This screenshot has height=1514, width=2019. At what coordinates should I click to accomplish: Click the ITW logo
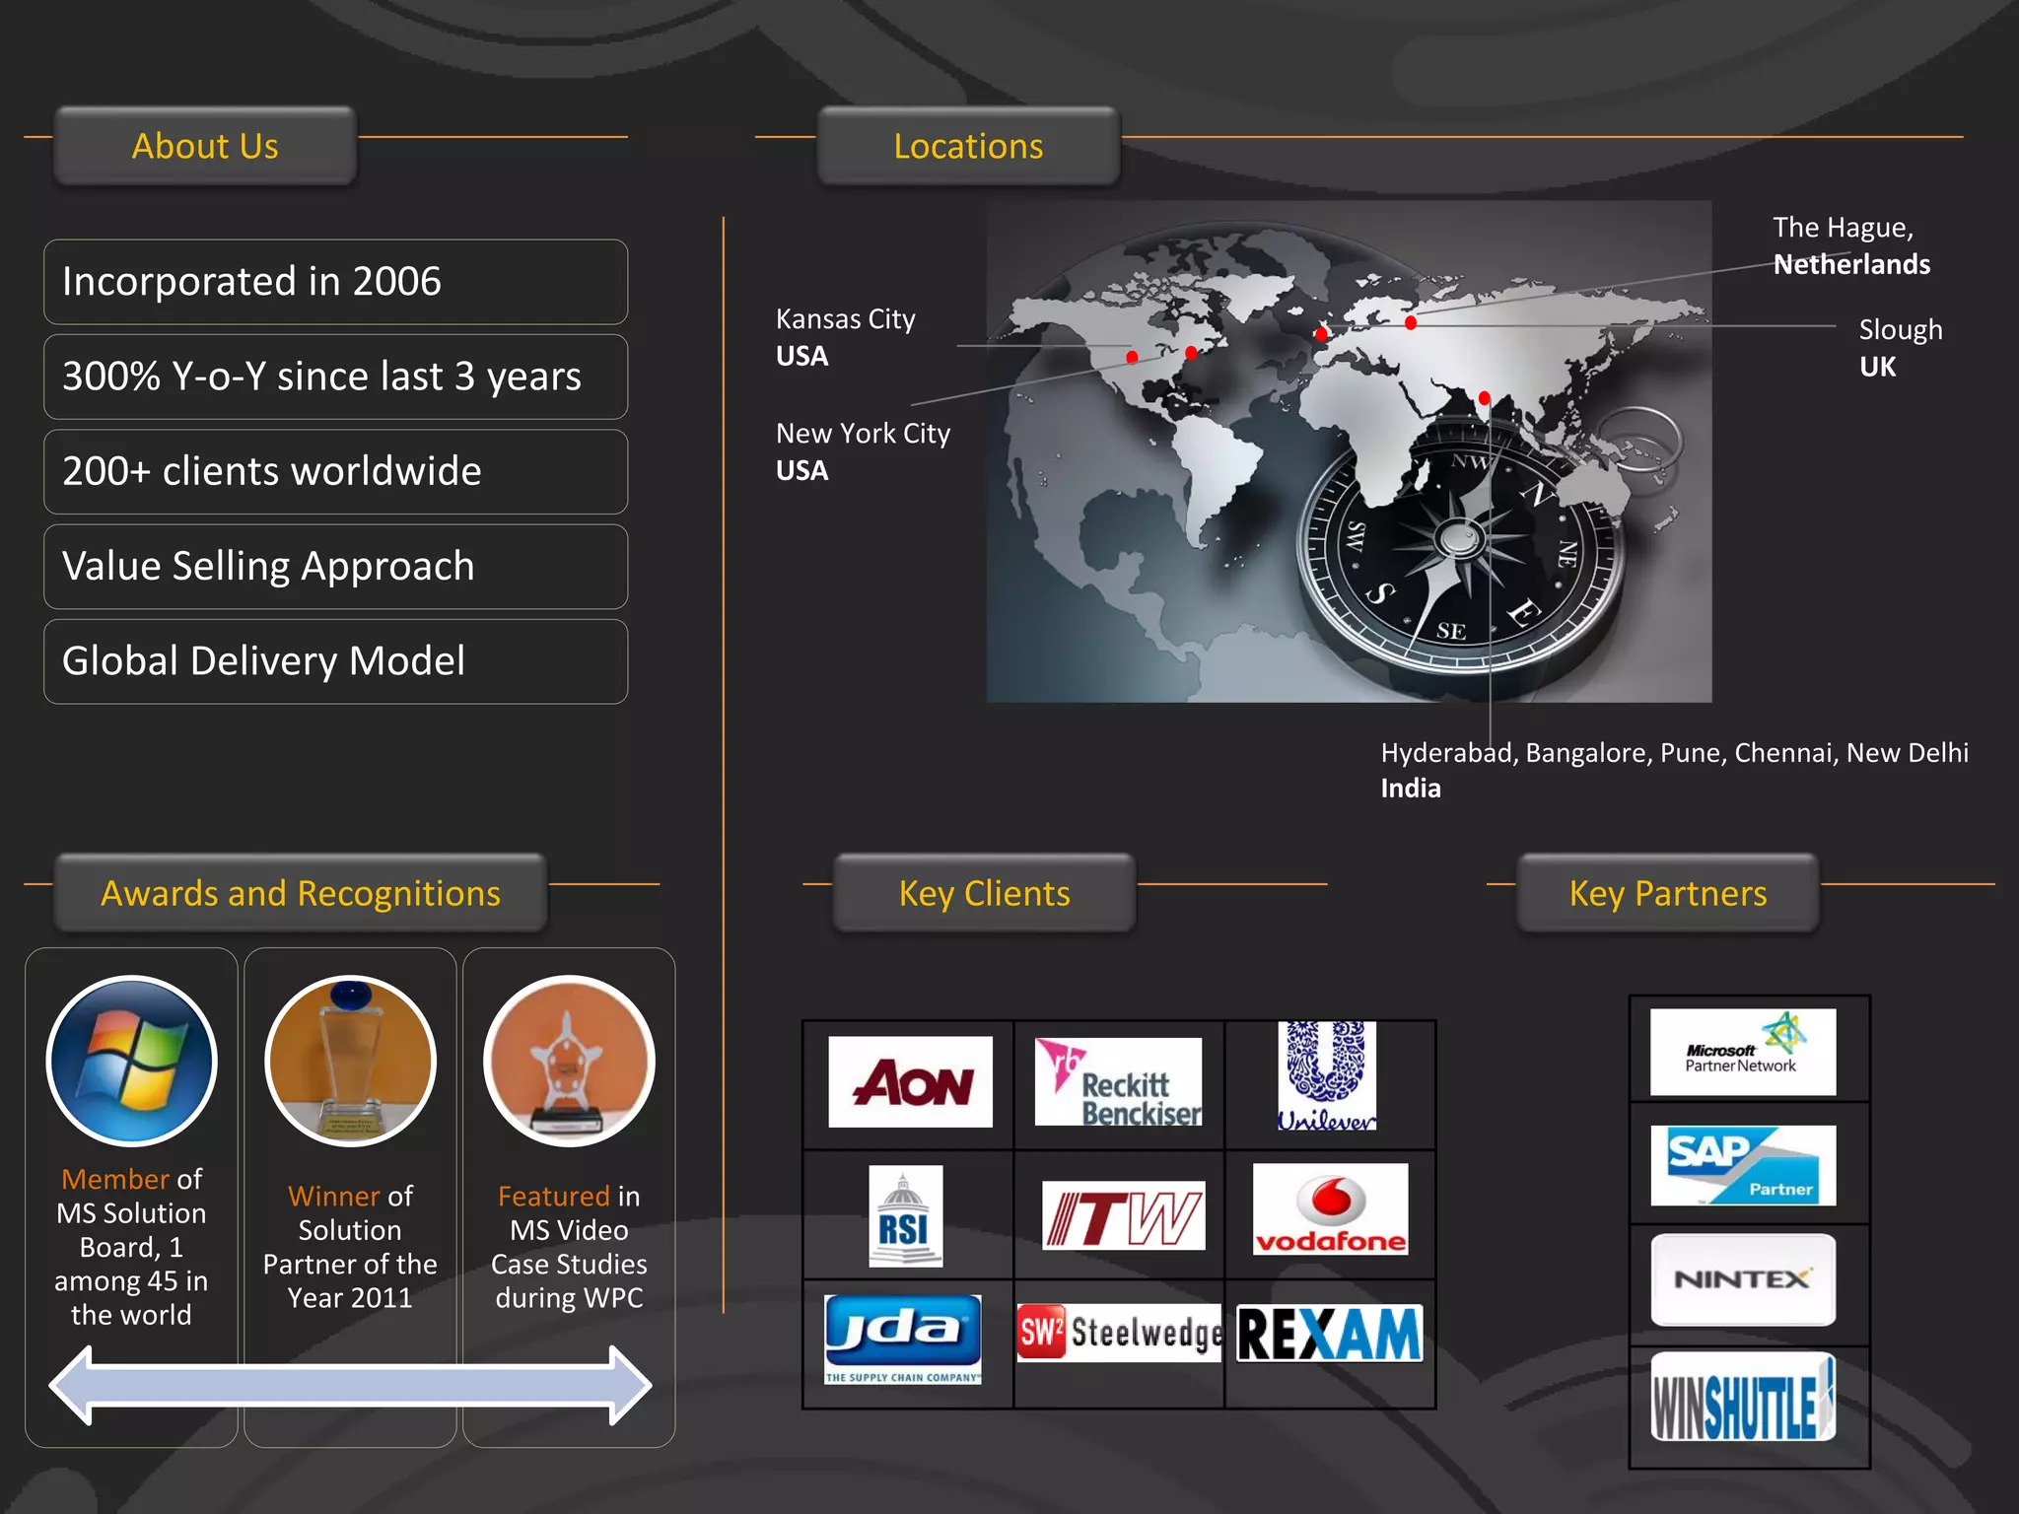(1124, 1215)
